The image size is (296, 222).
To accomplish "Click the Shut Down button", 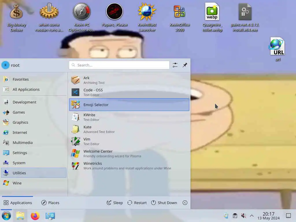I will click(164, 203).
